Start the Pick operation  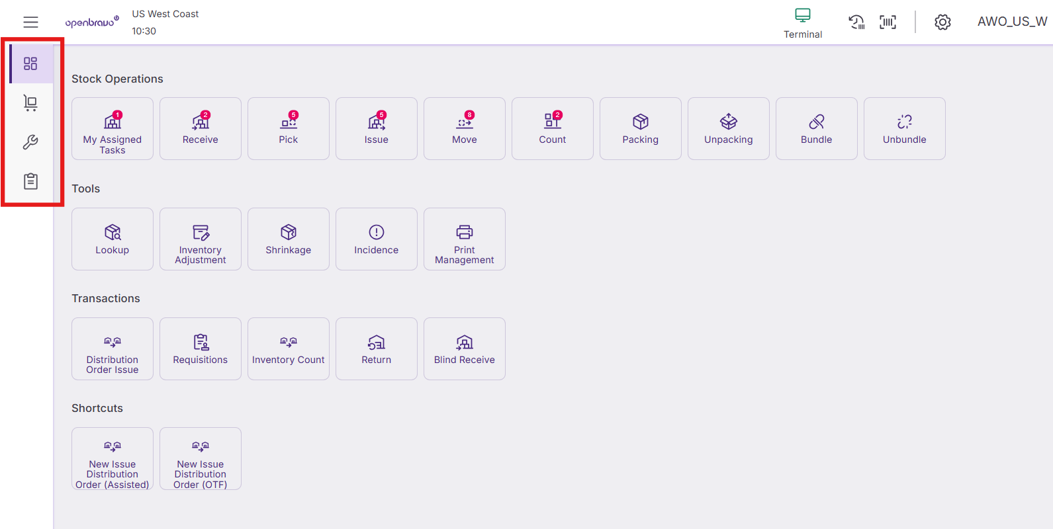coord(289,129)
